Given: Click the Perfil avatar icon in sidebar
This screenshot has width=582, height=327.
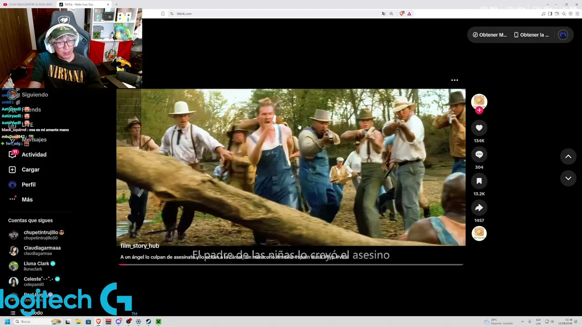Looking at the screenshot, I should (12, 184).
